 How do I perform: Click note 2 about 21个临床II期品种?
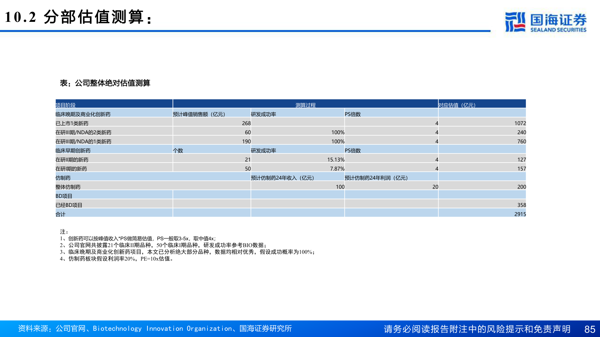point(163,245)
